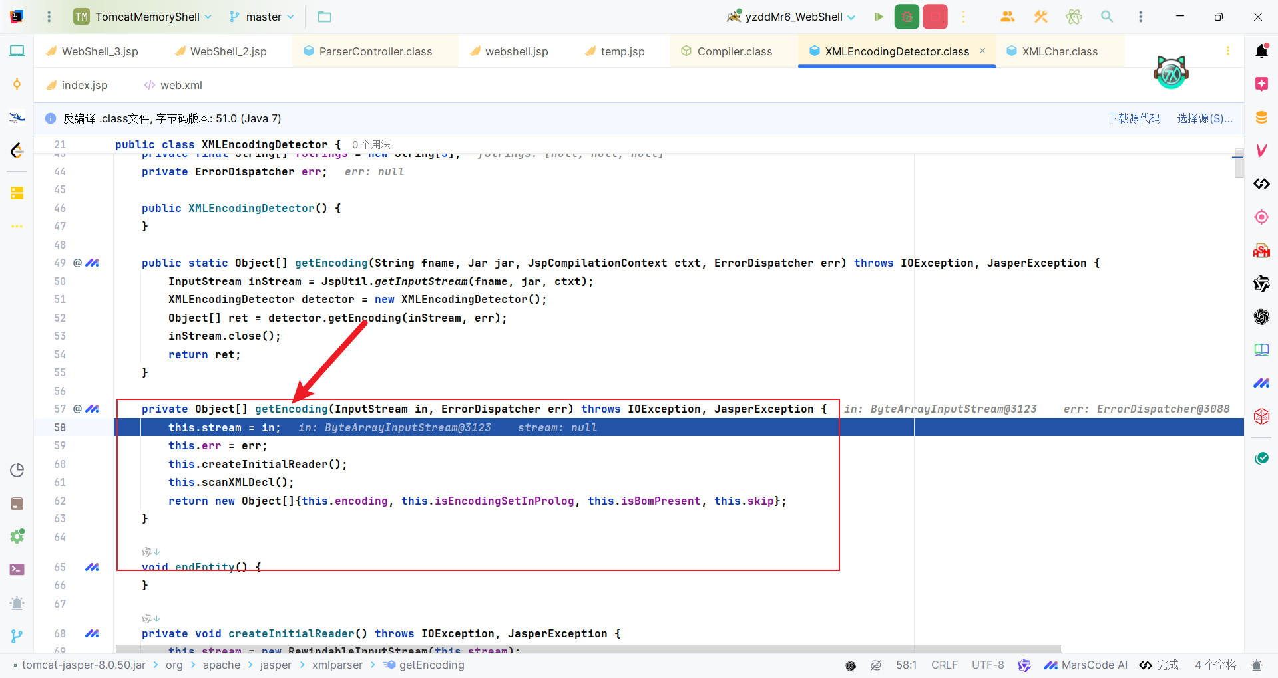1278x678 pixels.
Task: Open Code With Me people icon
Action: coord(1007,17)
